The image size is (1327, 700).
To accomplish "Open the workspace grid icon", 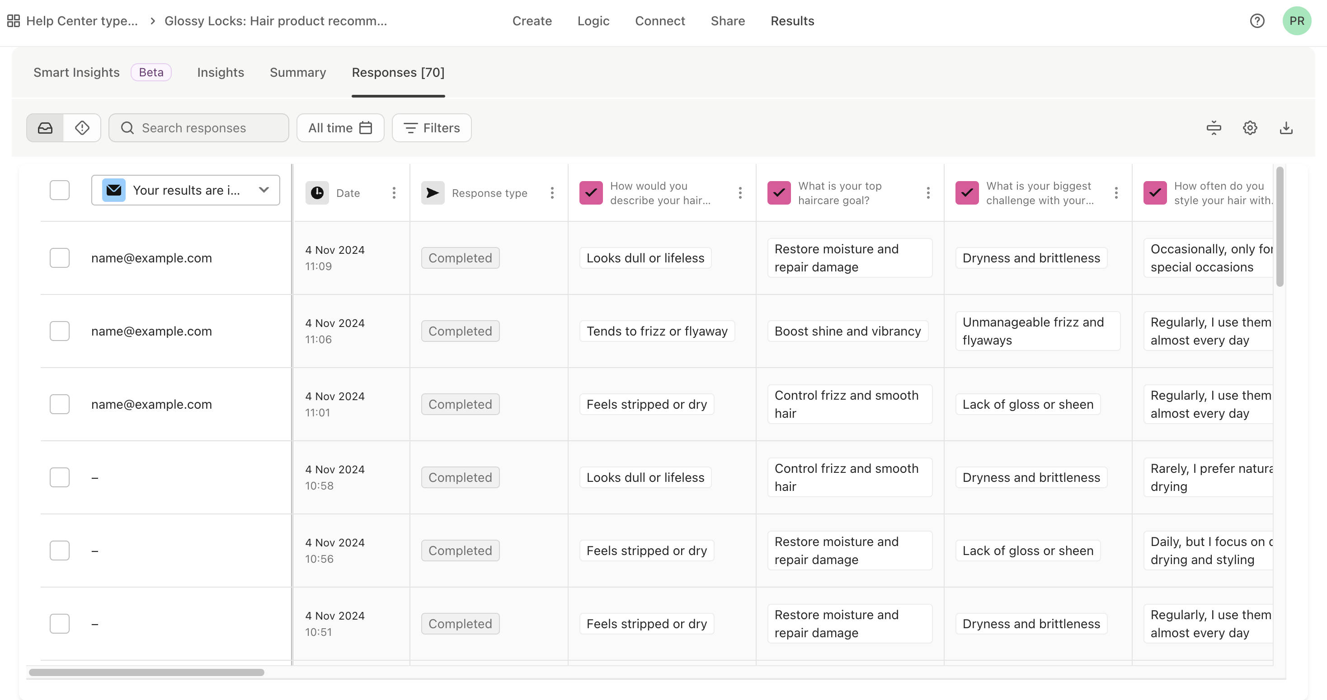I will coord(14,21).
